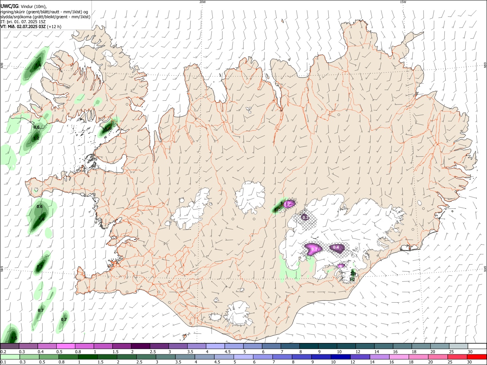Click the darkest green 1 rain-scale swatch
The width and height of the screenshot is (487, 365).
coord(88,357)
